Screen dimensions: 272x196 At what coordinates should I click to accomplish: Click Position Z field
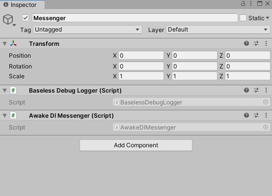tap(247, 56)
